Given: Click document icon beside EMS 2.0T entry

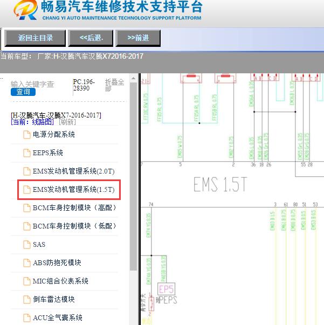Looking at the screenshot, I should 27,171.
